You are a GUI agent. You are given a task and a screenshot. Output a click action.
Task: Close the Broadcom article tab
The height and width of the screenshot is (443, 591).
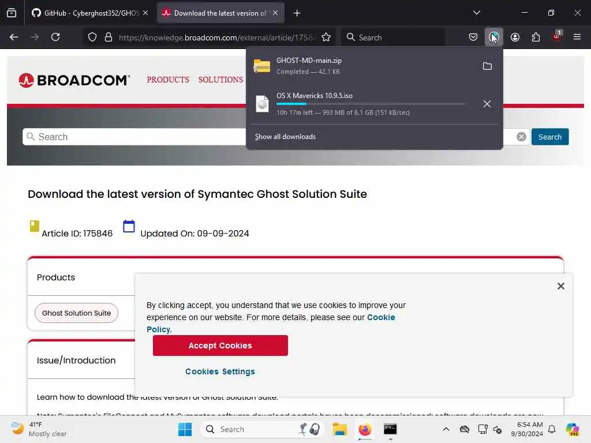point(275,13)
